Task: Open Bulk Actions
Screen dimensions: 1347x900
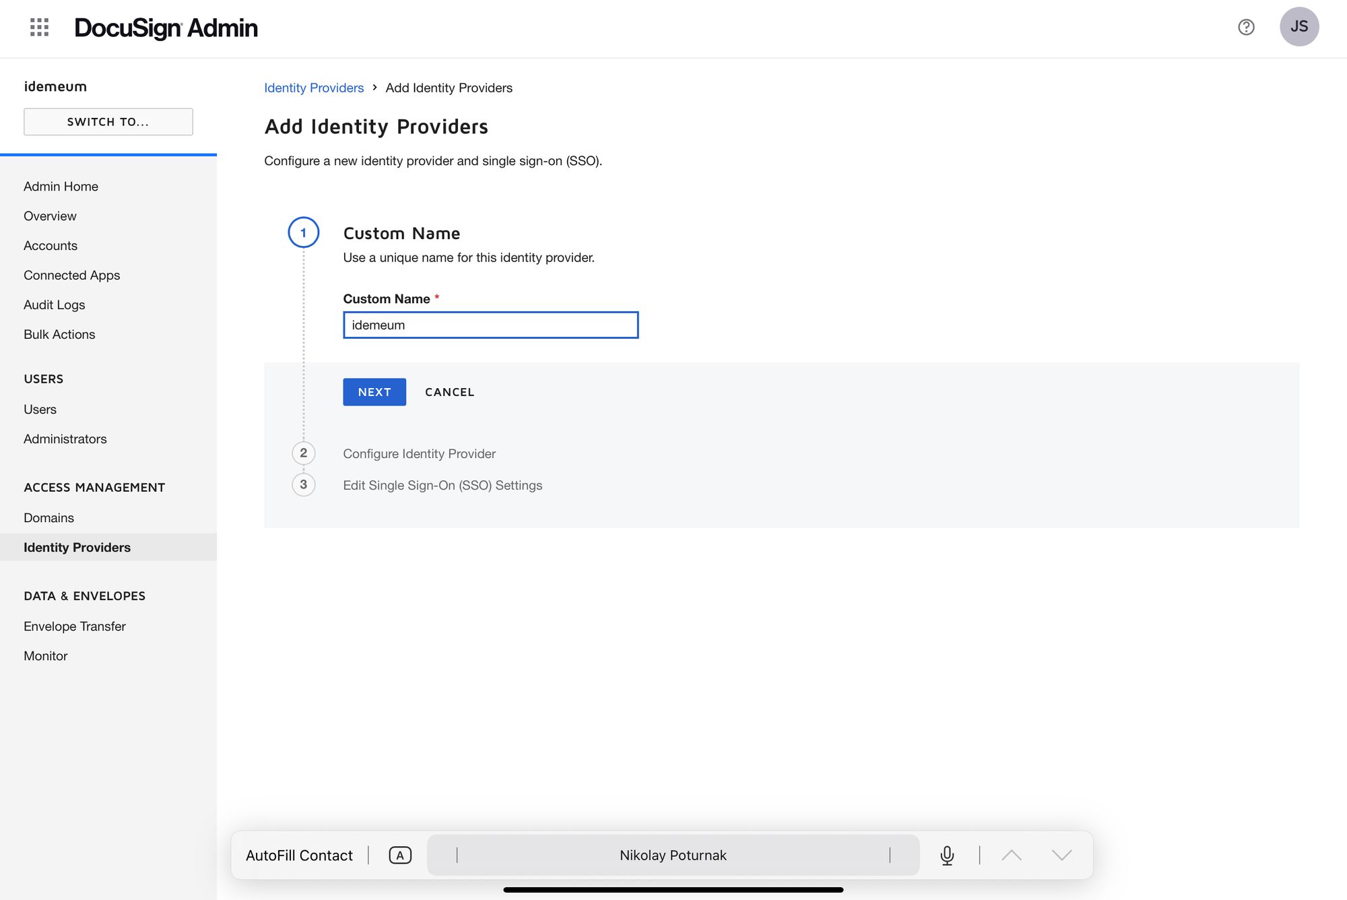Action: [59, 335]
